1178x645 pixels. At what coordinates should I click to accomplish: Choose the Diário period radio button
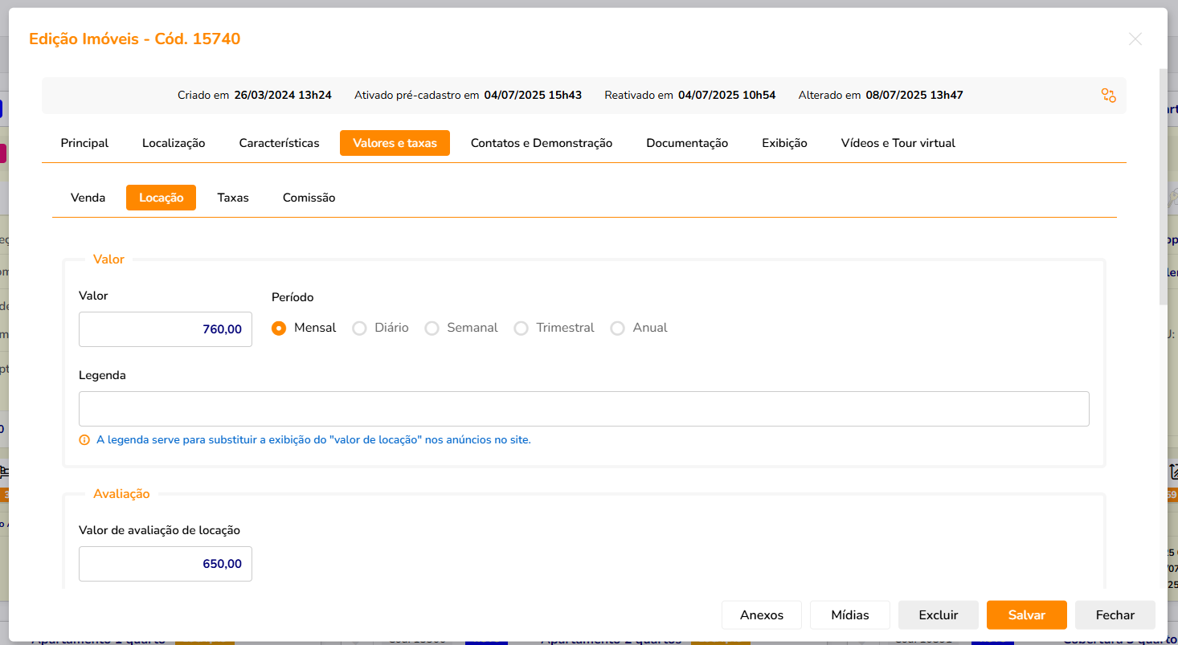[x=360, y=328]
